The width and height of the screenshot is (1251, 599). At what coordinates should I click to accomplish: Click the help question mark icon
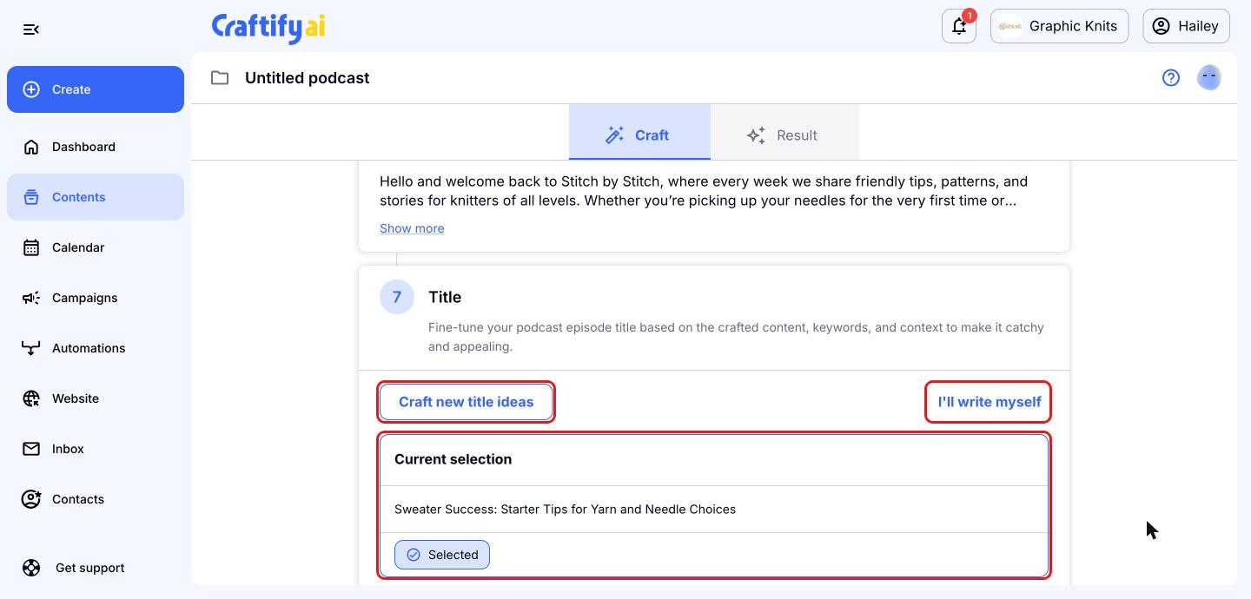coord(1171,78)
